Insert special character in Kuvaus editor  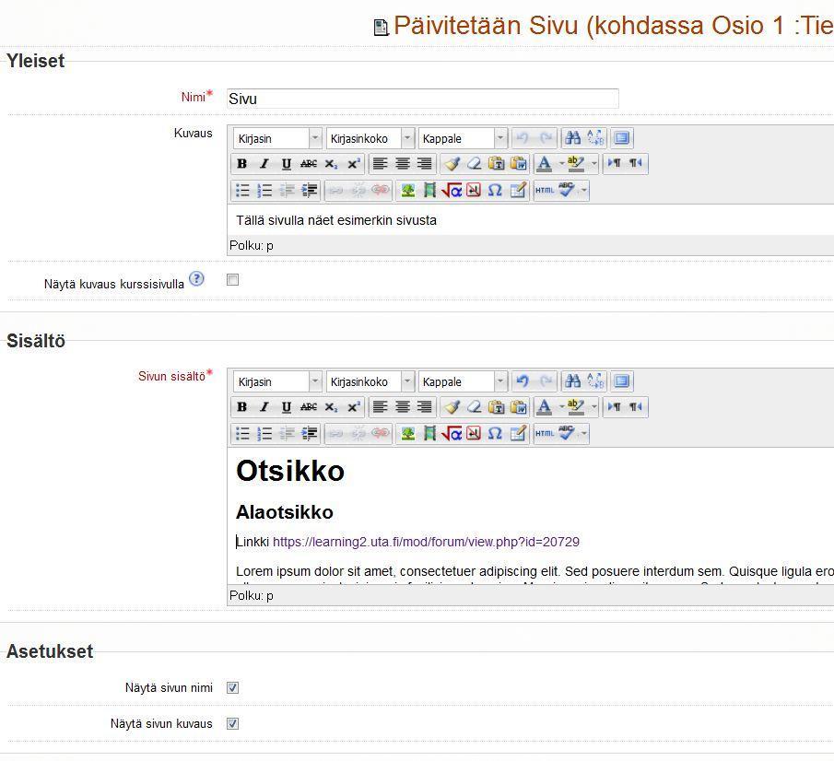[x=495, y=190]
